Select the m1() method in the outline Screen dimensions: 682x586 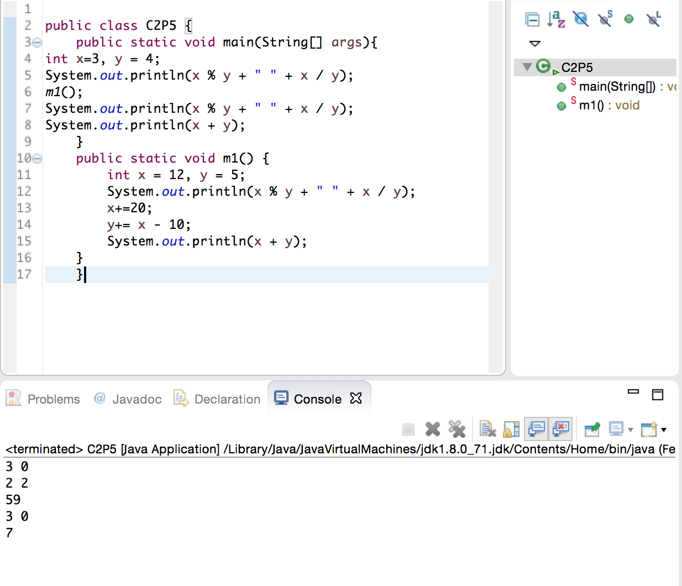pos(594,106)
